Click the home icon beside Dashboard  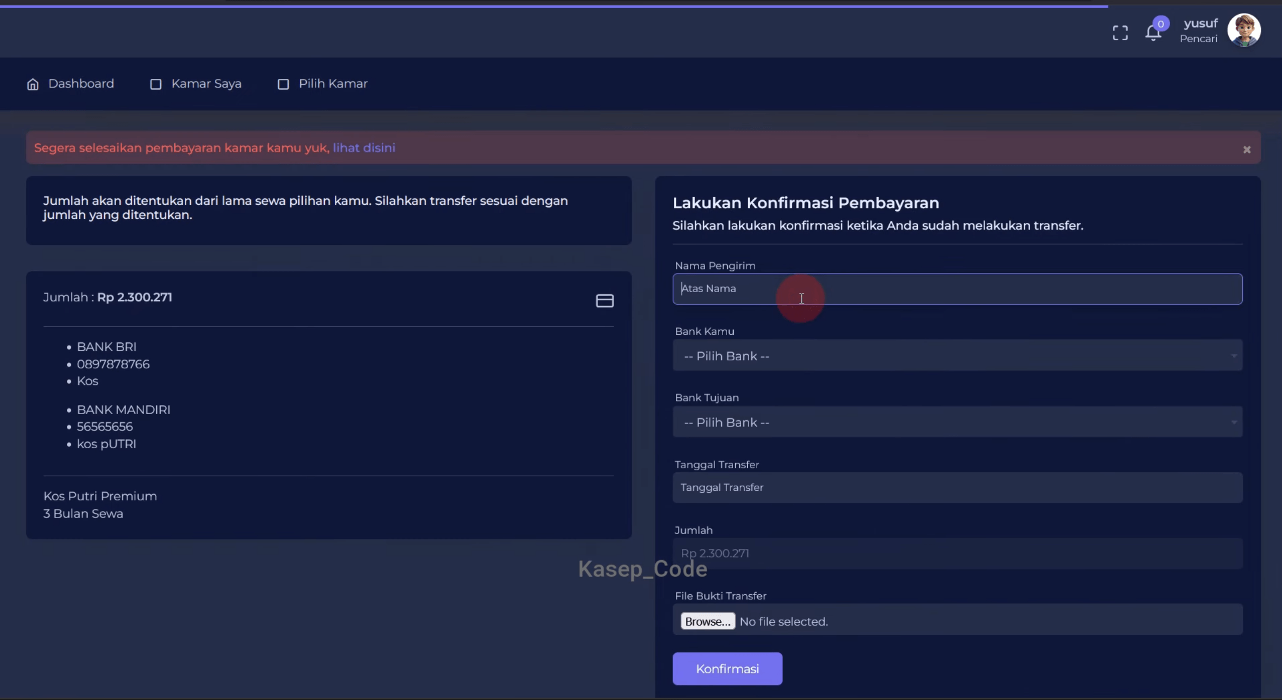(33, 84)
